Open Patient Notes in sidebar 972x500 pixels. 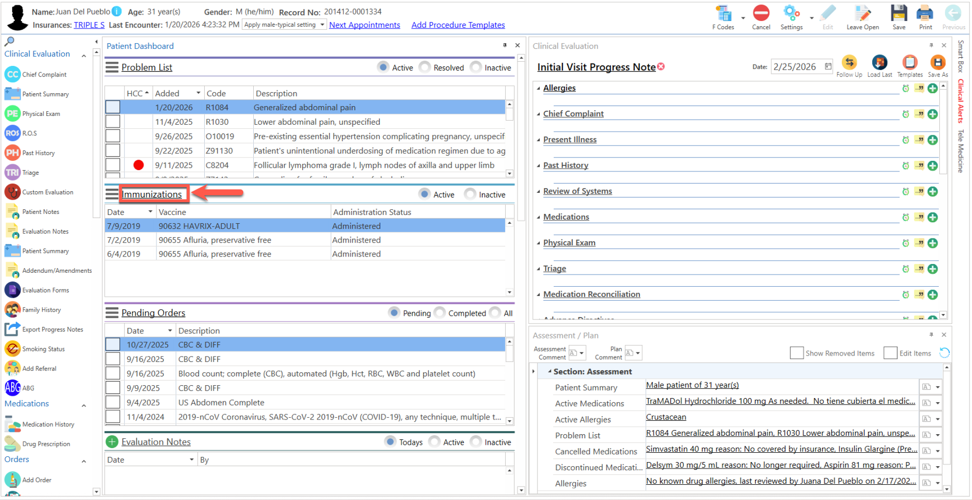pyautogui.click(x=32, y=212)
